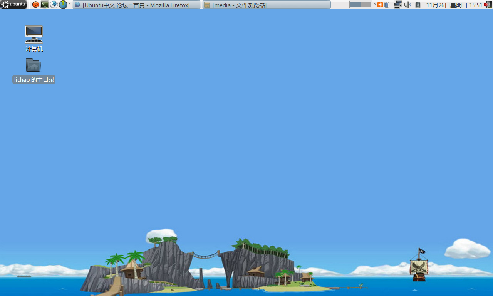Restore the Mozilla Firefox window from taskbar

[136, 5]
